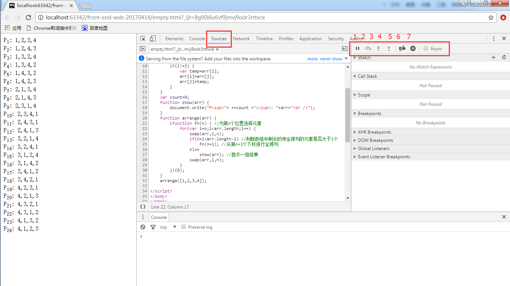Click line number 32 in the gutter
Viewport: 510px width, 286px height.
tap(144, 181)
